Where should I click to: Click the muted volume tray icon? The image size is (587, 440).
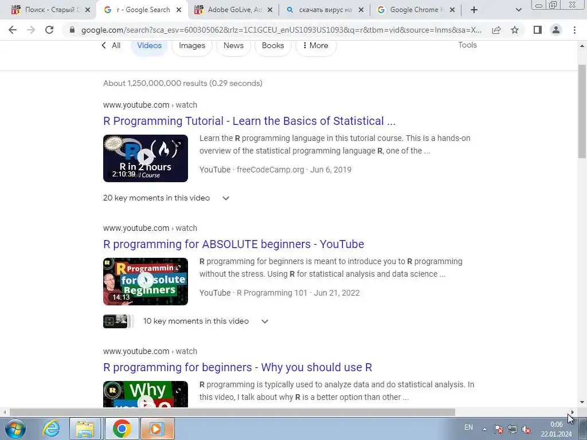[x=526, y=429]
